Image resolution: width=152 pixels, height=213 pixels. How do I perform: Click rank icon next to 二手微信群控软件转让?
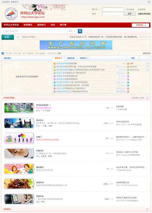[55, 92]
